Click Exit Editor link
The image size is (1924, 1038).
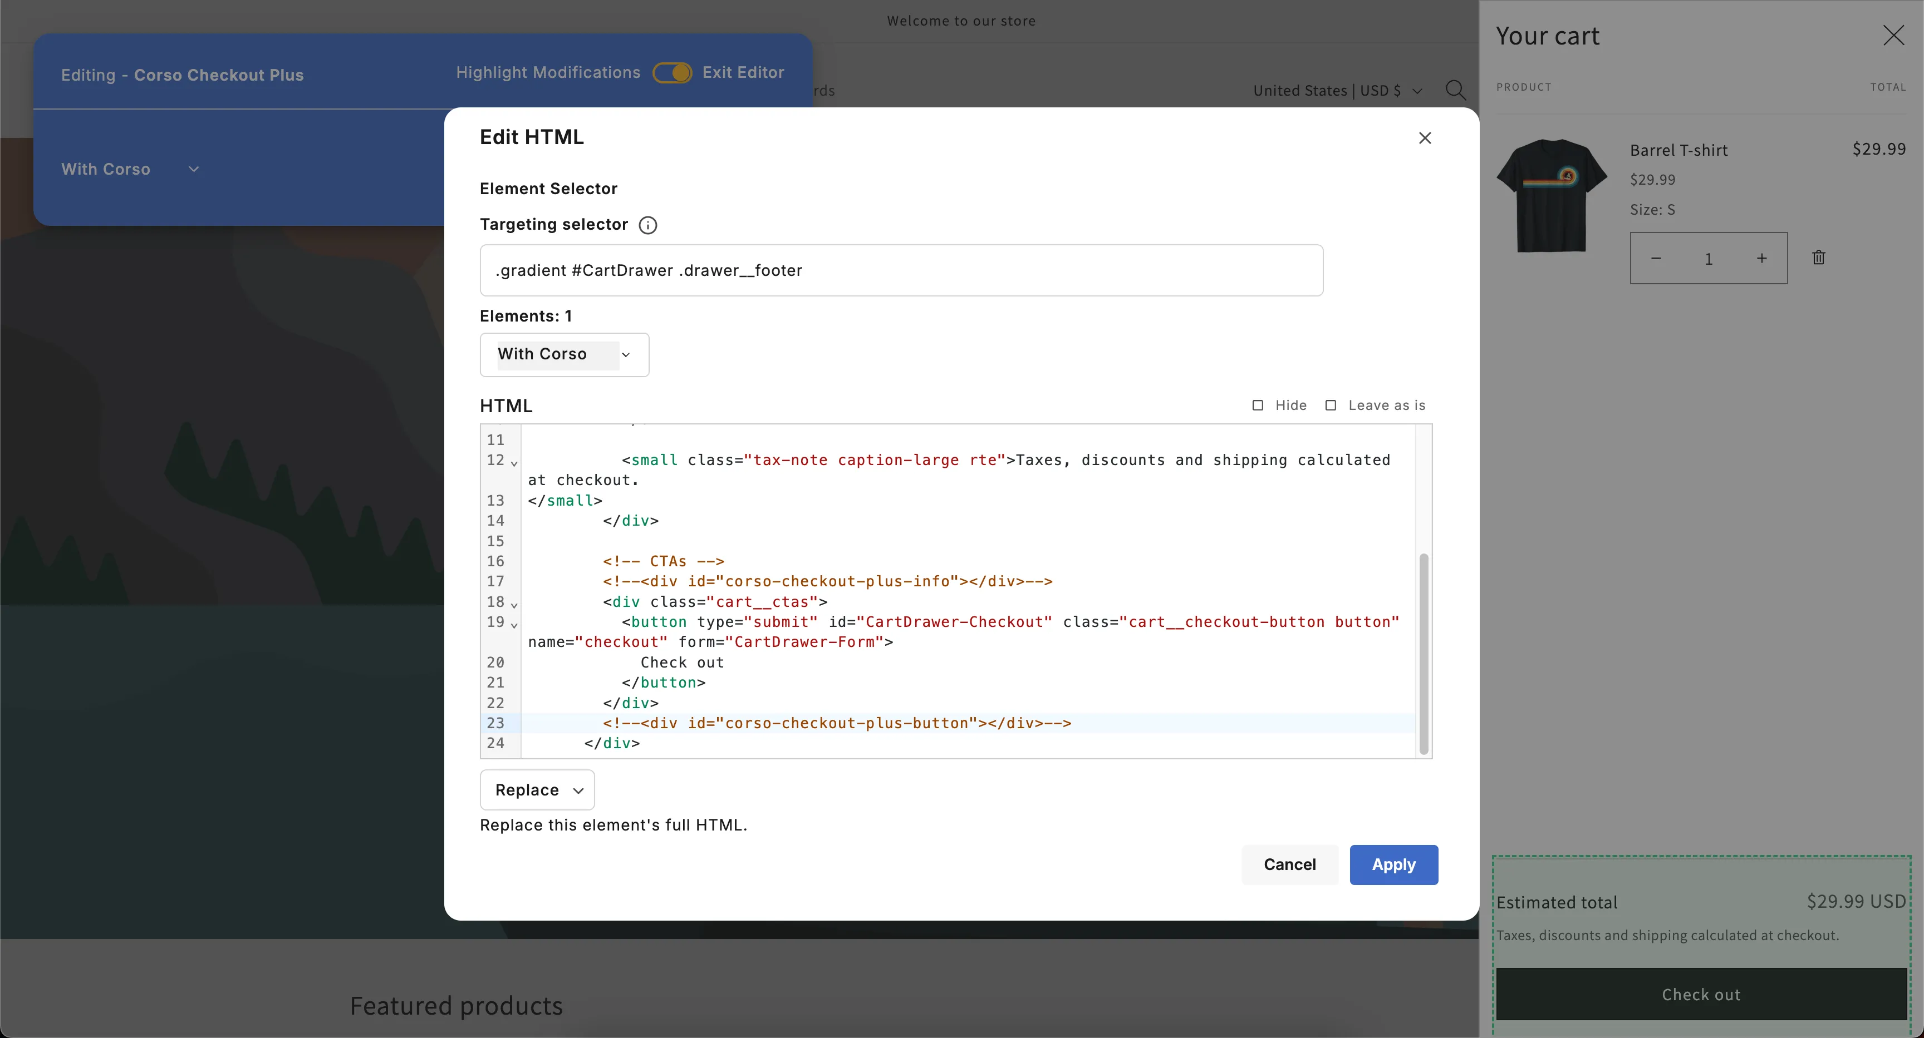(x=743, y=72)
